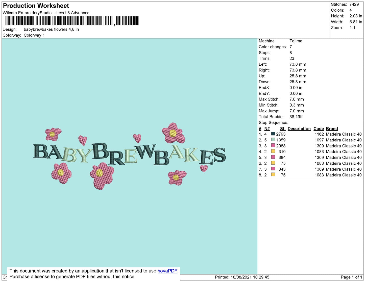This screenshot has width=365, height=282.
Task: Click design name 'babybrewbakes flowers 4,8 in'
Action: [x=51, y=29]
